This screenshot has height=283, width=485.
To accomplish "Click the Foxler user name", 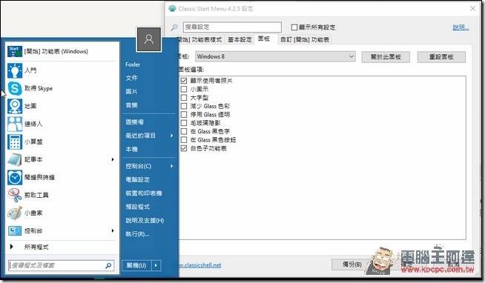I will pos(133,64).
